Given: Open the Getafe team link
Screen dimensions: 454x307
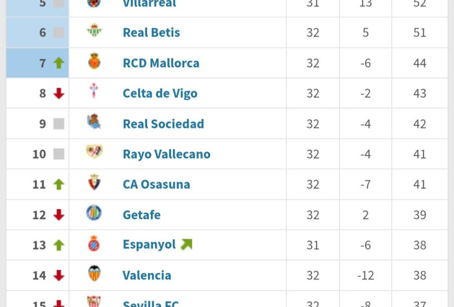Looking at the screenshot, I should coord(141,215).
